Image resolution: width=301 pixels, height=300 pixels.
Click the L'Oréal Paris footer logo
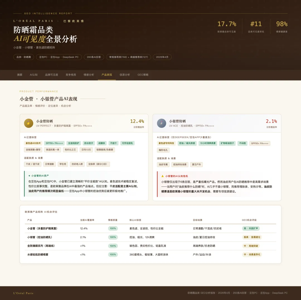23,293
